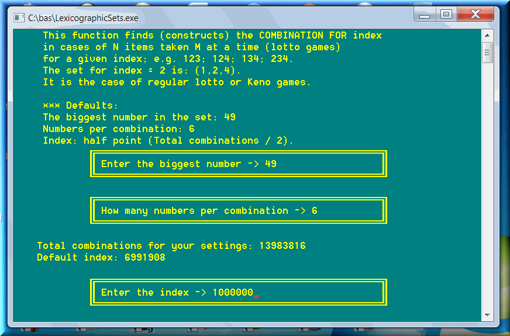This screenshot has width=510, height=336.
Task: Click the title text C:\bas\LexicographicSets.exe
Action: [x=83, y=18]
